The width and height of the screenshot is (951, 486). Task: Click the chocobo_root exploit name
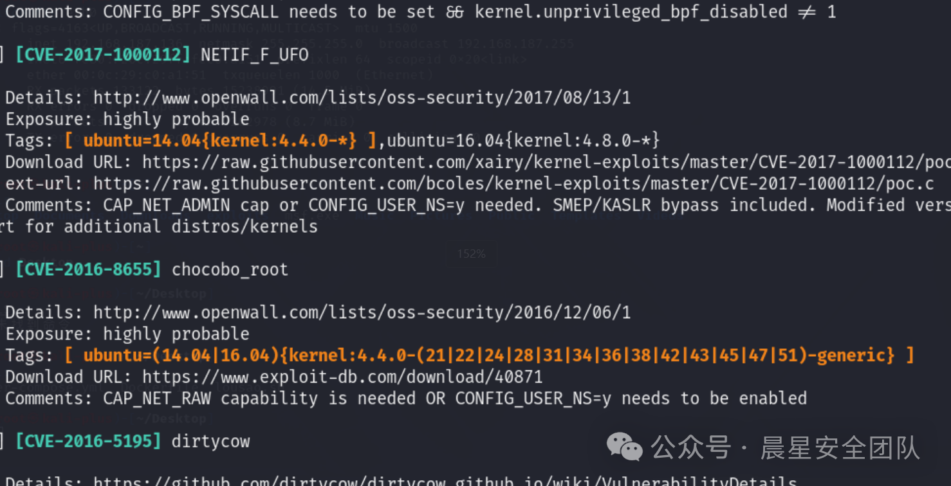pyautogui.click(x=230, y=269)
